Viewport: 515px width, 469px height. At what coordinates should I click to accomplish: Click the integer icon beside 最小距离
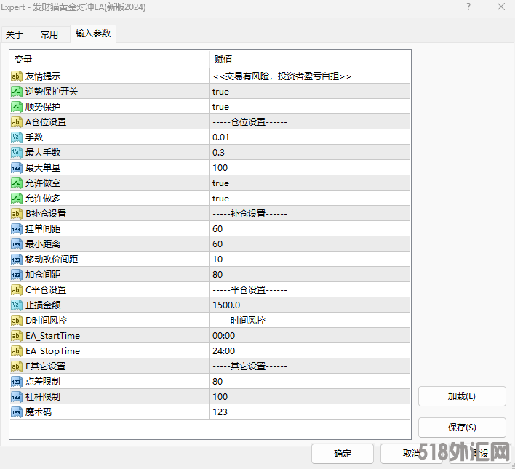pos(17,244)
